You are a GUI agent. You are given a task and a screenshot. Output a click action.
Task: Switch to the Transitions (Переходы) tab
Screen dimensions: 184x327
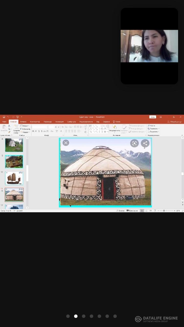tap(48, 122)
